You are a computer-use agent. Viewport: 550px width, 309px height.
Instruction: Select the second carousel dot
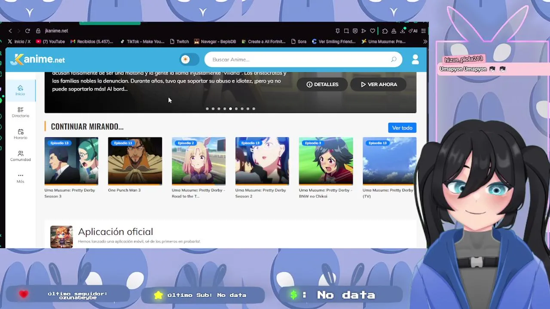[213, 109]
